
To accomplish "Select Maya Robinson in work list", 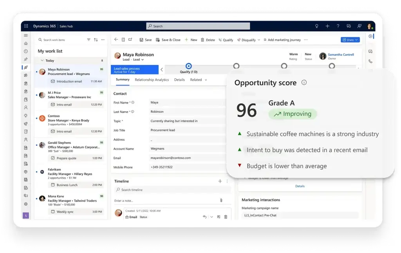I will (x=71, y=76).
